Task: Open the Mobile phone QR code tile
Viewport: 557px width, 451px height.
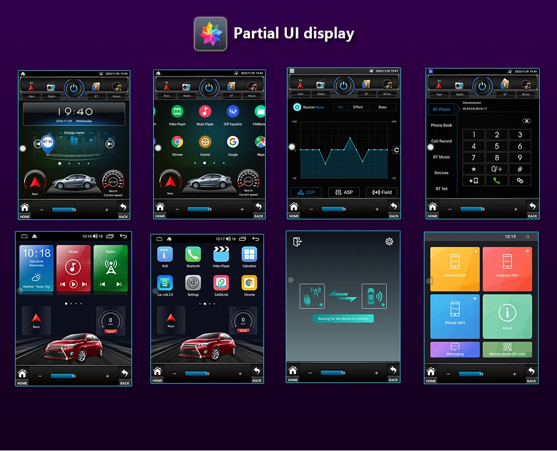Action: point(507,350)
